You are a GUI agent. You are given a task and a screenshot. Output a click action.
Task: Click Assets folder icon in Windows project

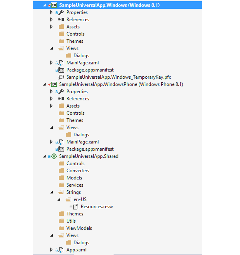coord(61,27)
